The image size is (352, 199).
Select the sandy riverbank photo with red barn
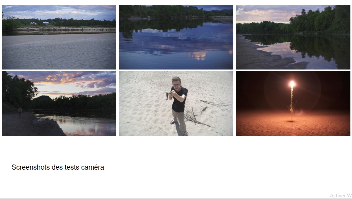(59, 37)
